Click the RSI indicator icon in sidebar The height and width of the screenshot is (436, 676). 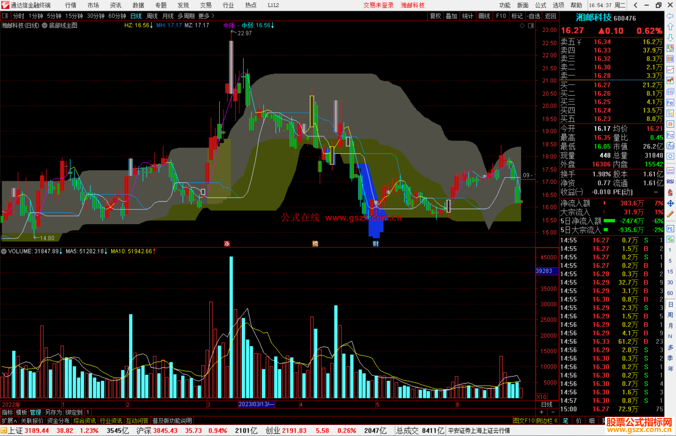[x=670, y=182]
